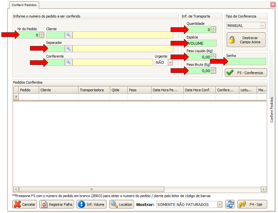
Task: Click the blue refresh arrows icon
Action: click(230, 204)
